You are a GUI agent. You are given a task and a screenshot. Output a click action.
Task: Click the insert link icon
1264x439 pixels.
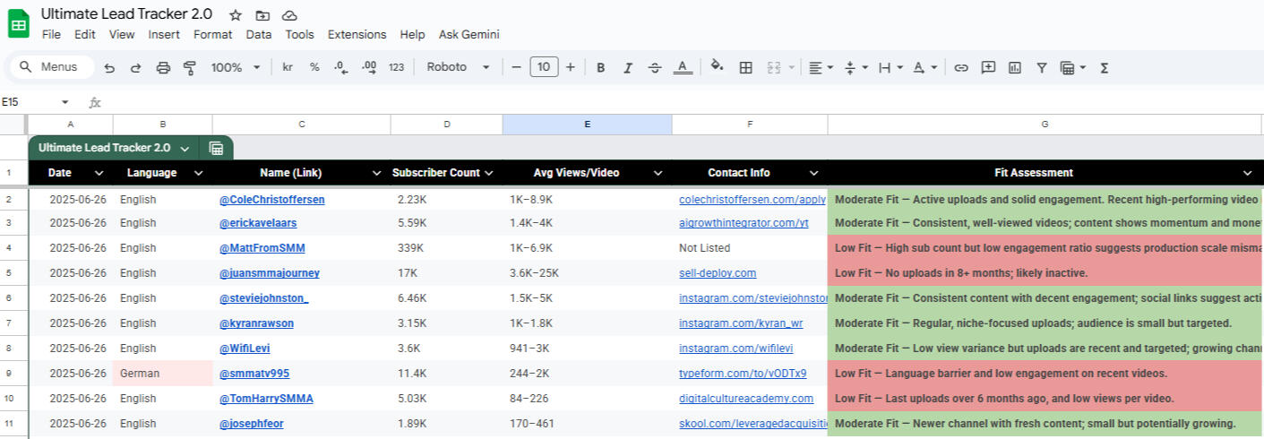pos(961,67)
